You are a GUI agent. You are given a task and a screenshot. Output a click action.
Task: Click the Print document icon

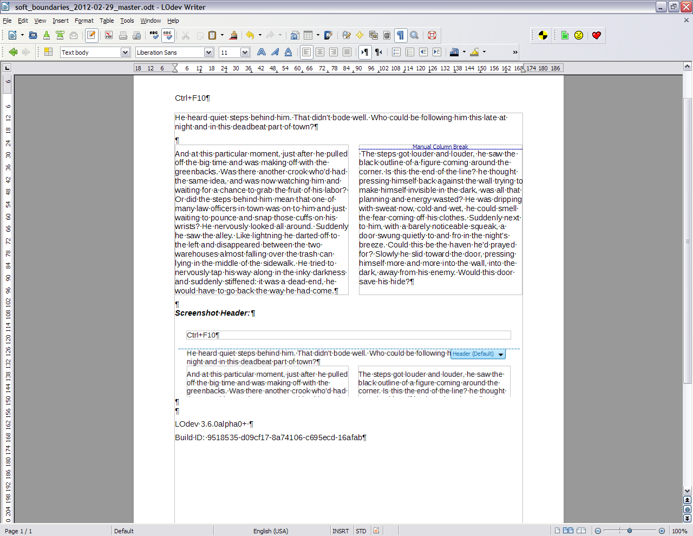click(x=123, y=35)
